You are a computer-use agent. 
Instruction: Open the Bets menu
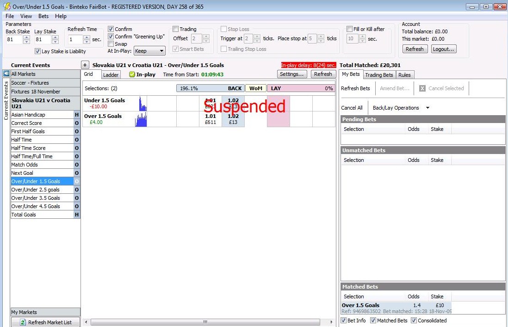[x=43, y=16]
